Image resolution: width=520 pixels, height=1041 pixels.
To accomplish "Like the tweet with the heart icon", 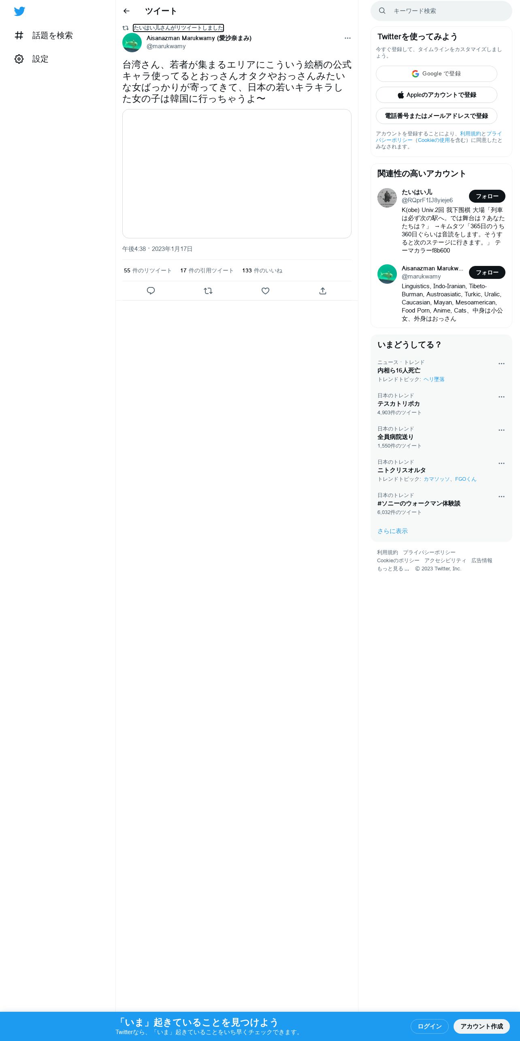I will coord(265,291).
